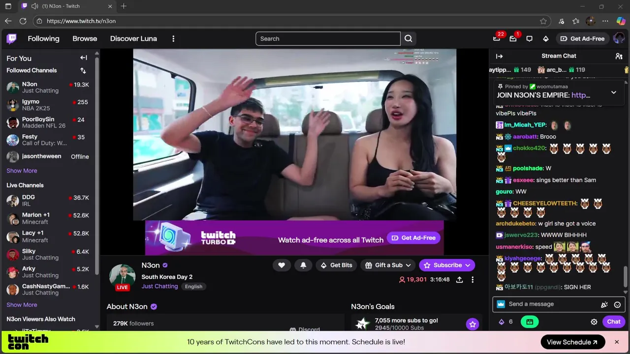The height and width of the screenshot is (354, 630).
Task: Click the Get Bits button
Action: (336, 265)
